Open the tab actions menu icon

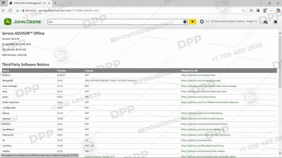pos(4,3)
